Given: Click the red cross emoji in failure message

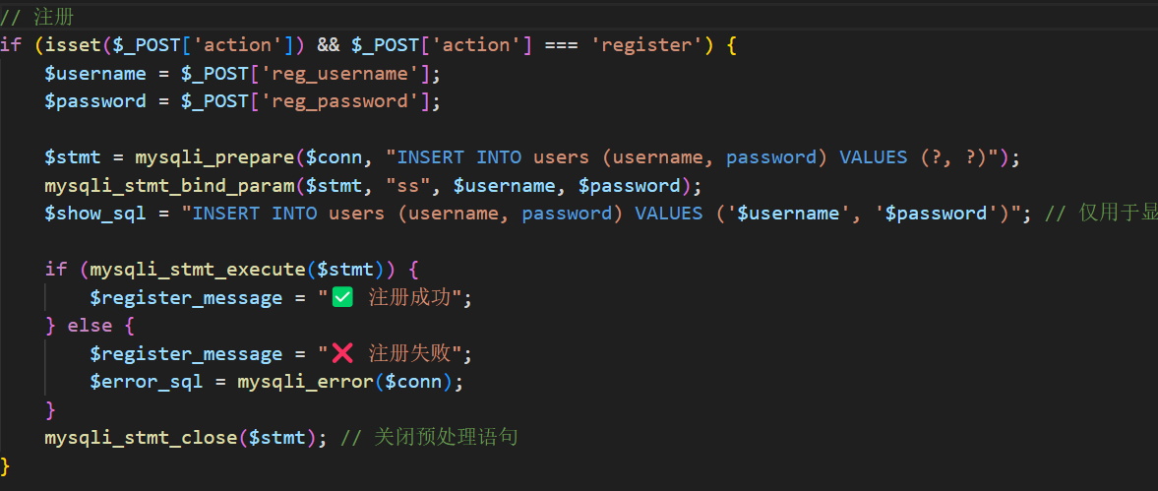Looking at the screenshot, I should [342, 353].
